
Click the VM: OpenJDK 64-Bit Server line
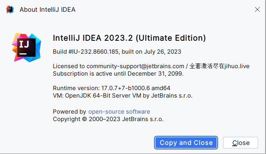click(122, 96)
